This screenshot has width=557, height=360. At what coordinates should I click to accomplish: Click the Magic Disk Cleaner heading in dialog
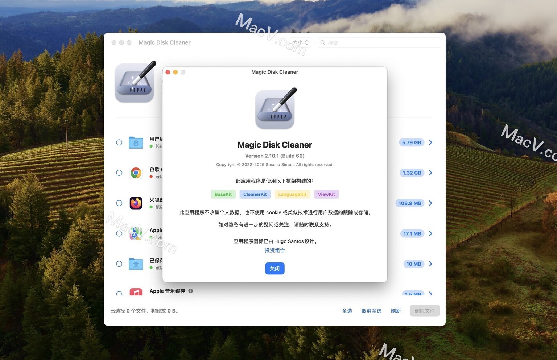coord(275,145)
